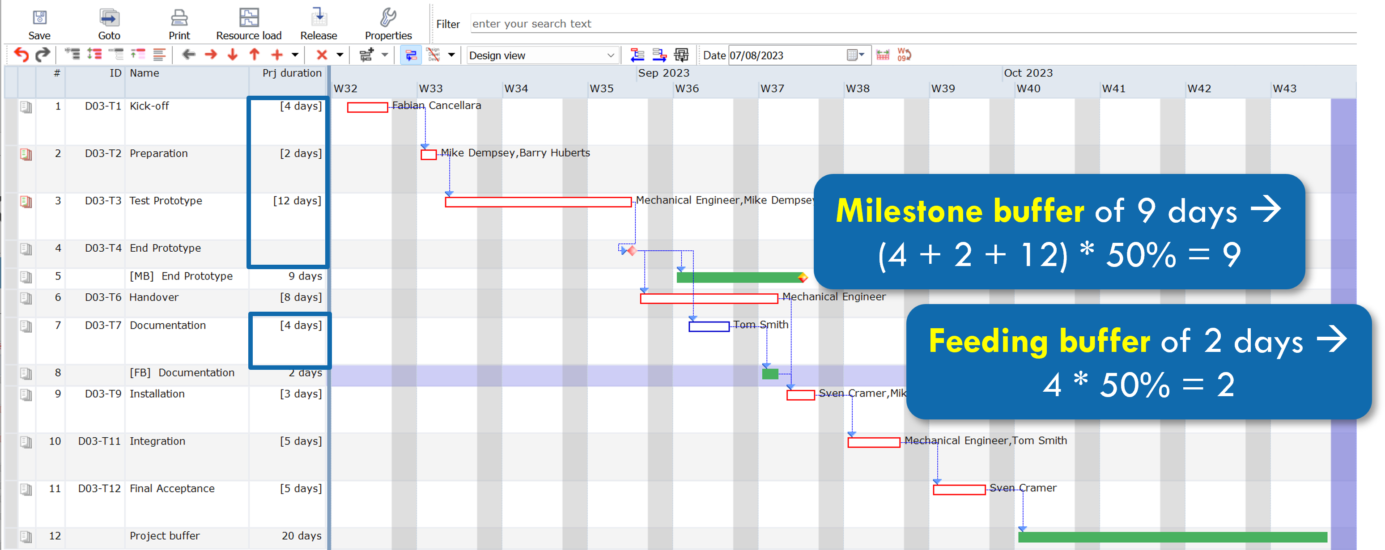Select the Project buffer task row

[165, 536]
